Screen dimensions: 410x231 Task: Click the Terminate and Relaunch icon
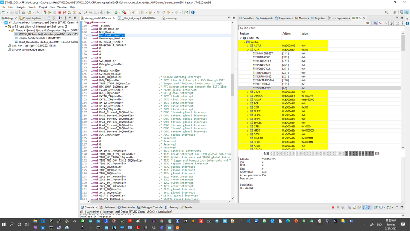45,12
